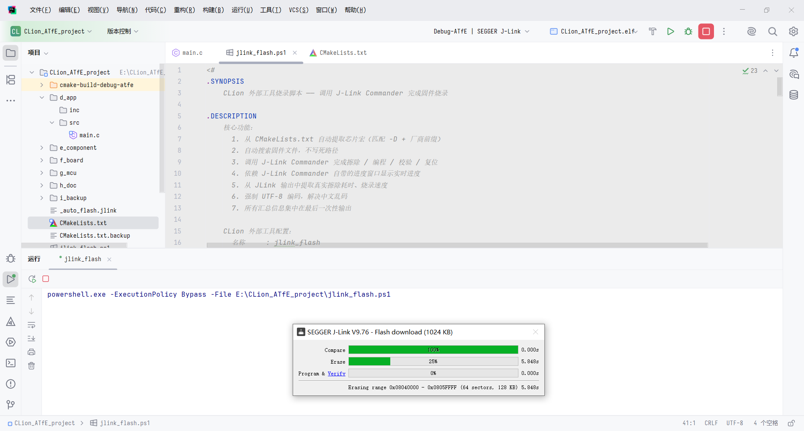Switch to main.c editor tab
The image size is (804, 431).
[x=188, y=53]
